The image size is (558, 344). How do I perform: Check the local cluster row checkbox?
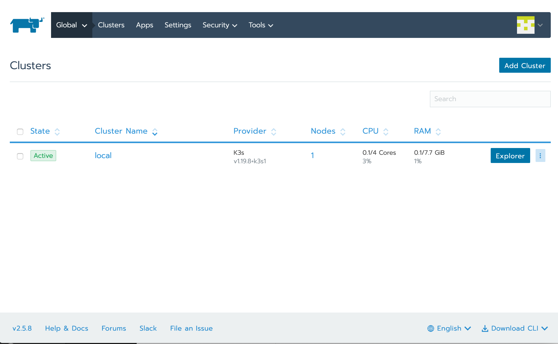click(x=20, y=156)
